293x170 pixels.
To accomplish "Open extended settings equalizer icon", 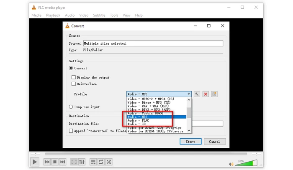I will tap(82, 162).
